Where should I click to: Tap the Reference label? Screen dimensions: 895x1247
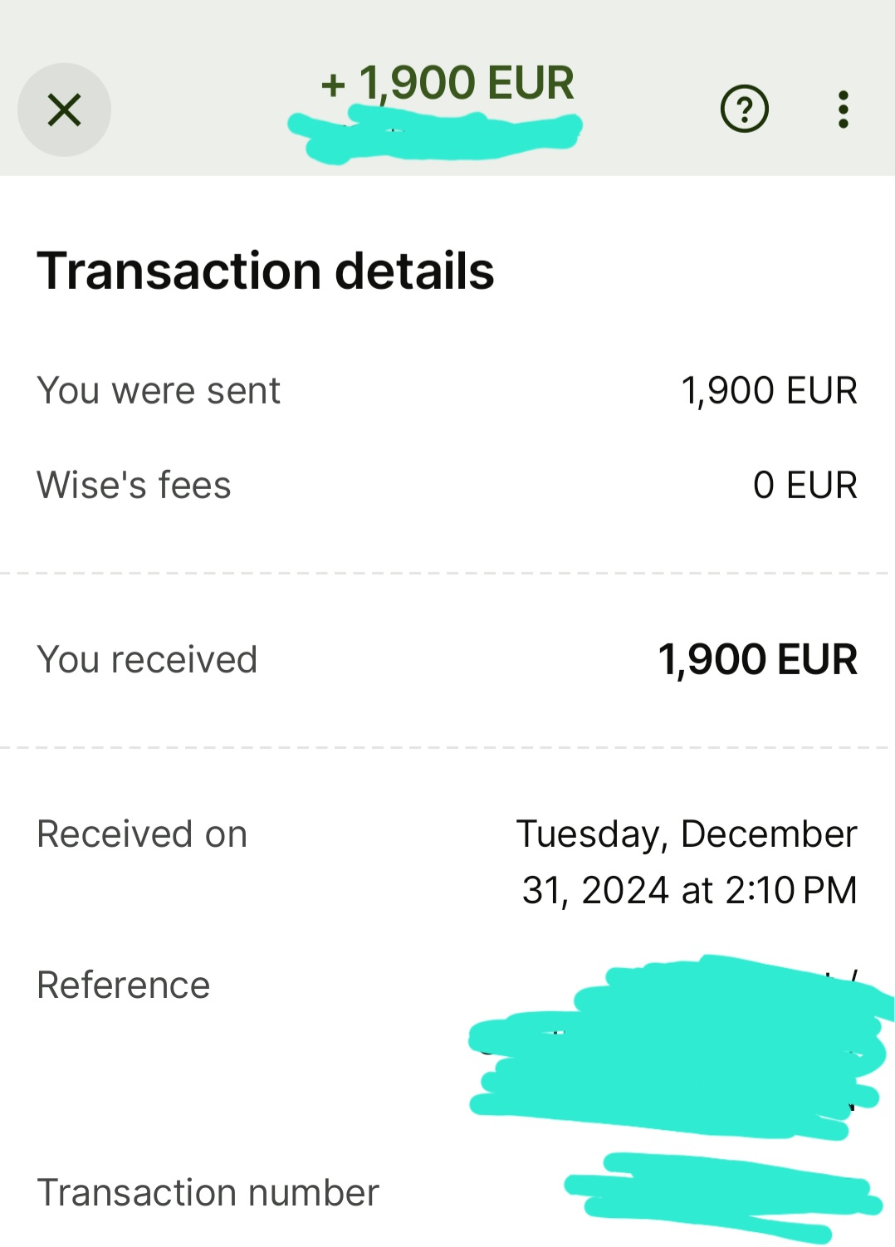click(124, 985)
